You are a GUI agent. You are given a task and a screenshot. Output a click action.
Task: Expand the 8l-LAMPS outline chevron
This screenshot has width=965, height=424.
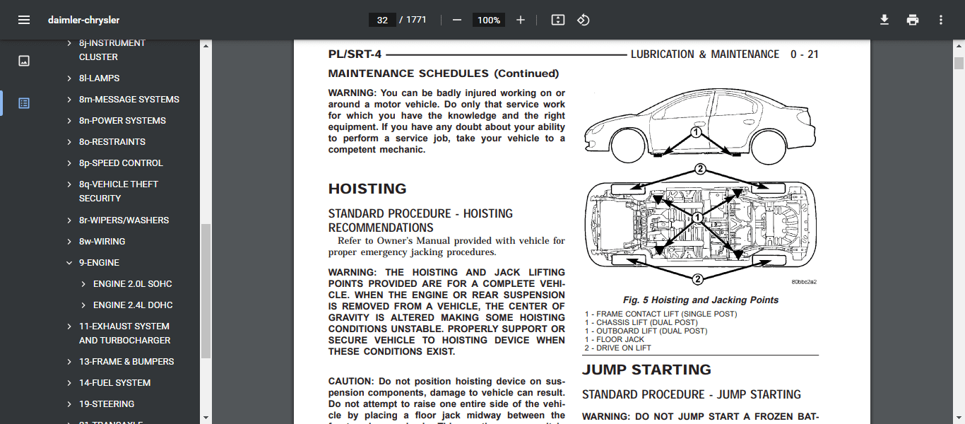69,78
